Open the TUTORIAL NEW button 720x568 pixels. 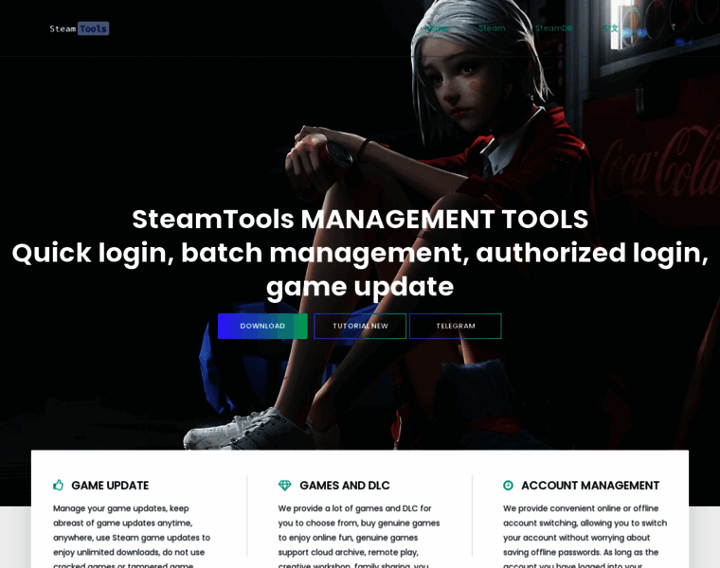tap(360, 326)
